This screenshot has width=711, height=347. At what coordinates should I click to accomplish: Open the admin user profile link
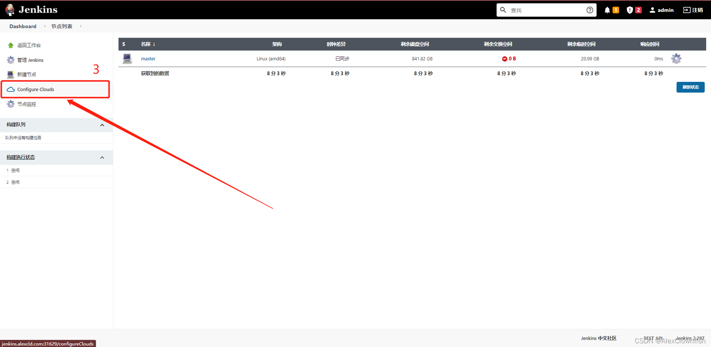662,10
